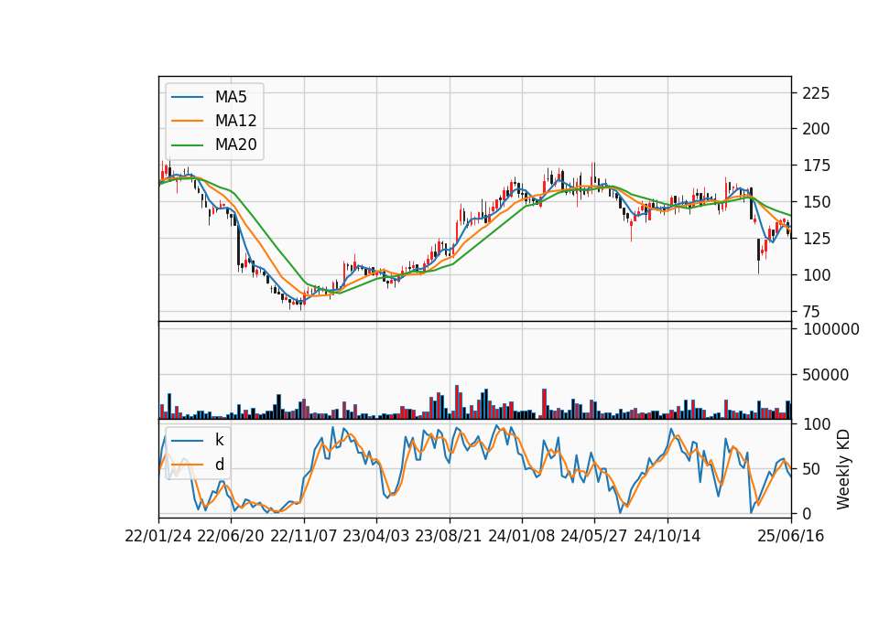The image size is (879, 631).
Task: Click the 23/04/03 date label
Action: tap(376, 536)
